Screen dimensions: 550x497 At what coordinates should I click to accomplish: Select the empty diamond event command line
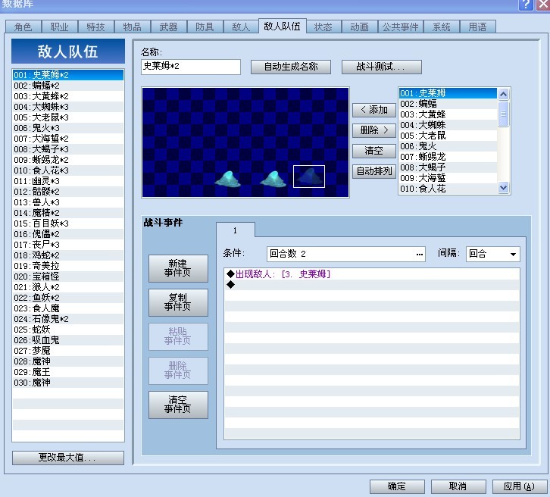click(372, 285)
